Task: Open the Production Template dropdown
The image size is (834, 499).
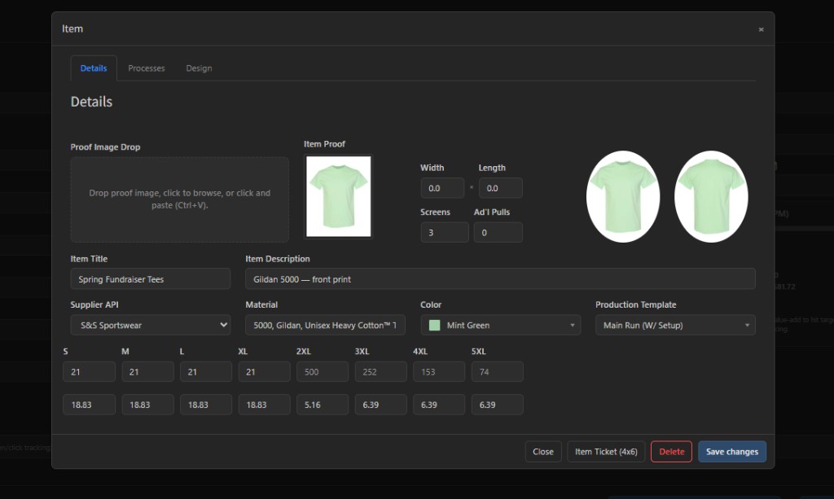Action: coord(675,325)
